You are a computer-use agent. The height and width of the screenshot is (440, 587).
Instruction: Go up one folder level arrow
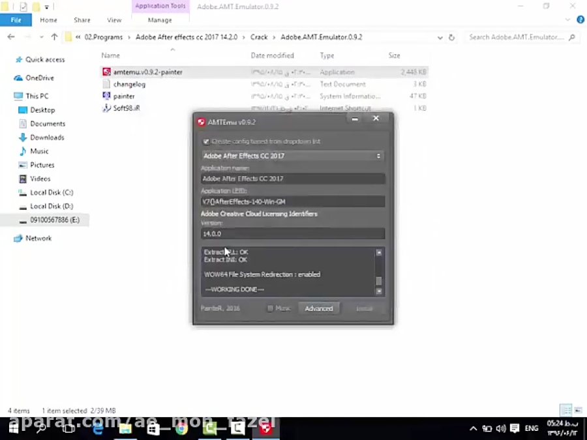55,37
